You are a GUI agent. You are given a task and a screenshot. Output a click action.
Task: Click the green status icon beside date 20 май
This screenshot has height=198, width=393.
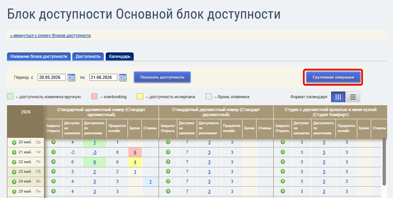[14, 142]
